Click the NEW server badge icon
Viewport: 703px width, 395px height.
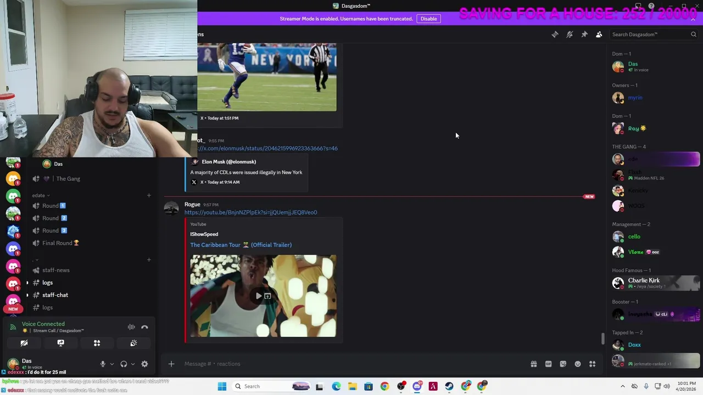13,309
